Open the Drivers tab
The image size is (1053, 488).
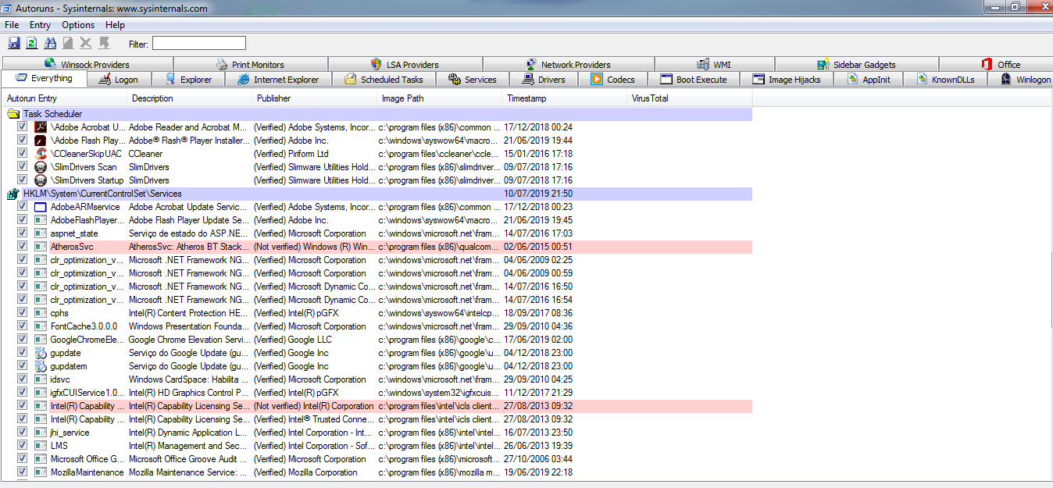(544, 80)
